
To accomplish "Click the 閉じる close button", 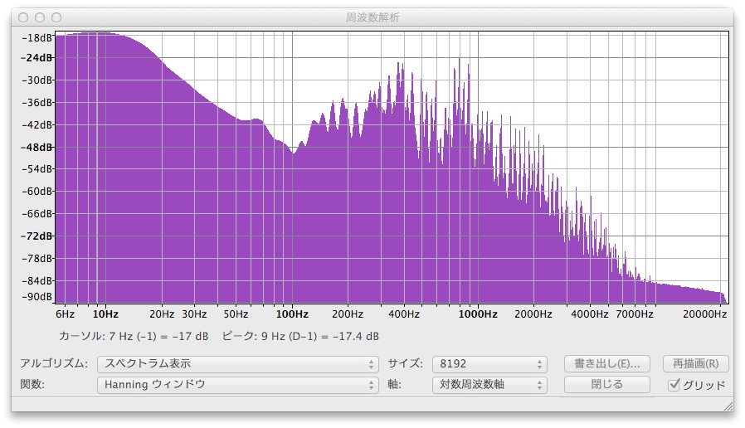I will tap(606, 384).
